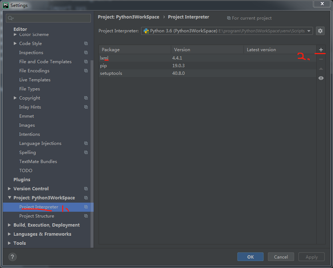Select Inspections in the settings tree
Viewport: 333px width, 268px height.
pos(31,53)
